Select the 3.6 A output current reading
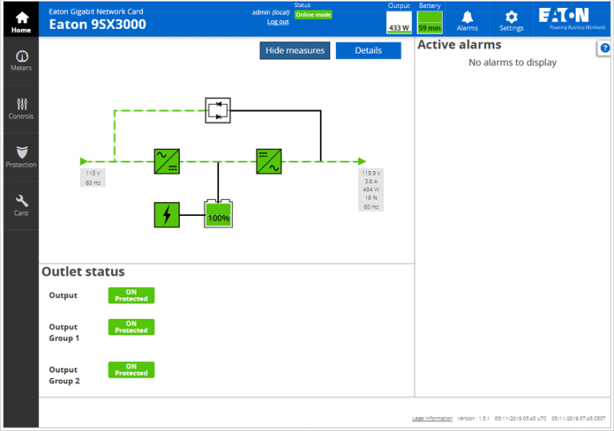 (371, 182)
